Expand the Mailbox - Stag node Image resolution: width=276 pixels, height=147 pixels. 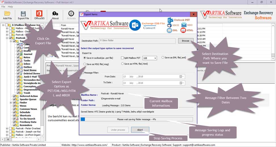click(x=7, y=31)
